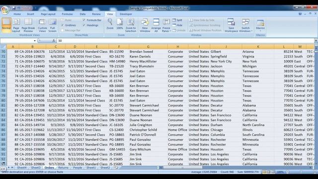Switch to the Returns sheet tab

[63, 168]
